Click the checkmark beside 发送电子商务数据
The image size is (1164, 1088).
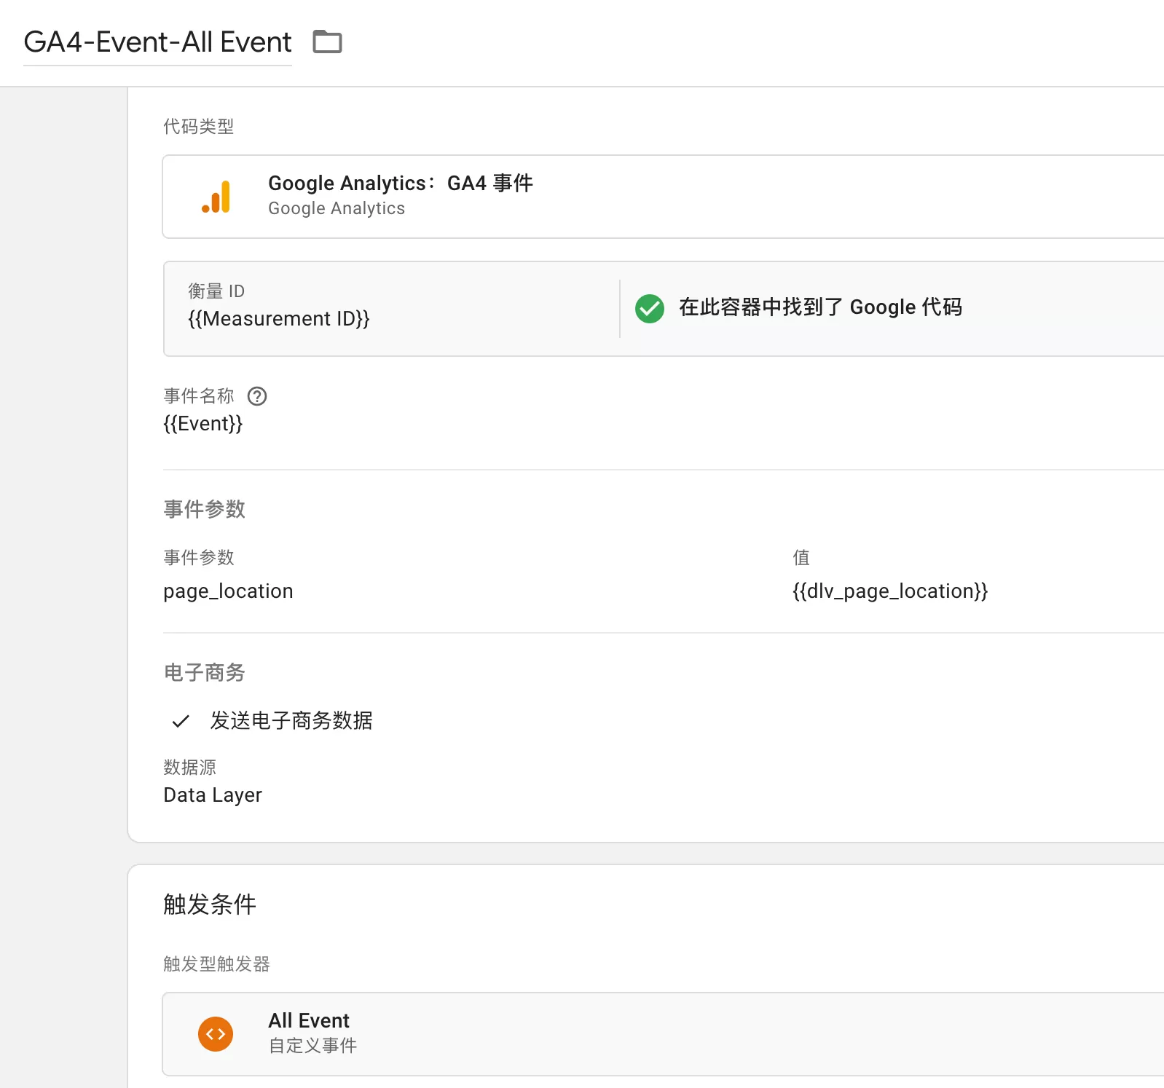pyautogui.click(x=181, y=721)
